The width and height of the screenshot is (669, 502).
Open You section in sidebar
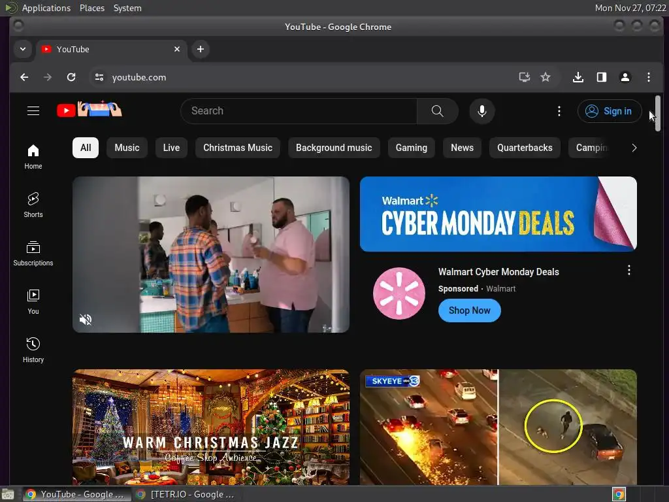[x=33, y=302]
